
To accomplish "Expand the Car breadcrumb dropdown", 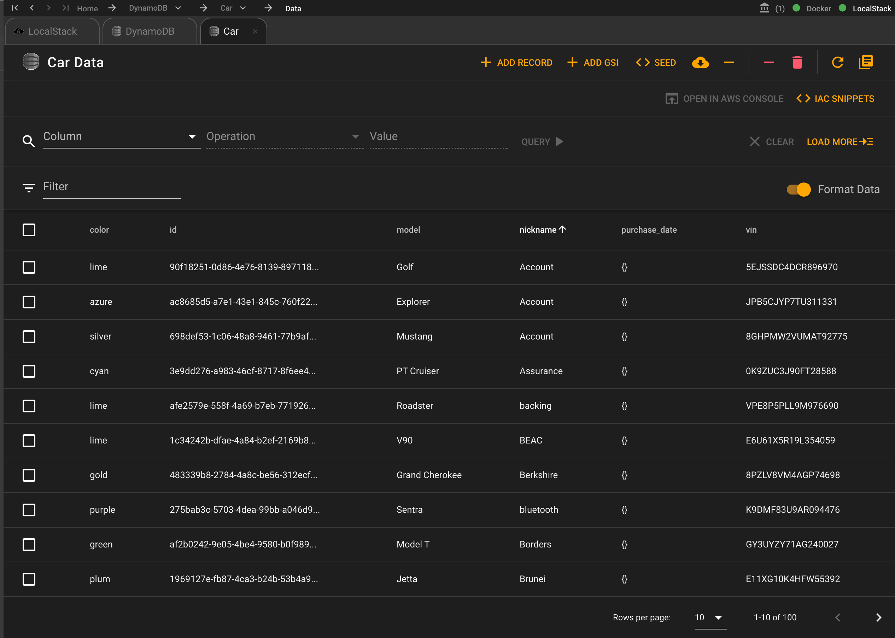I will tap(243, 8).
